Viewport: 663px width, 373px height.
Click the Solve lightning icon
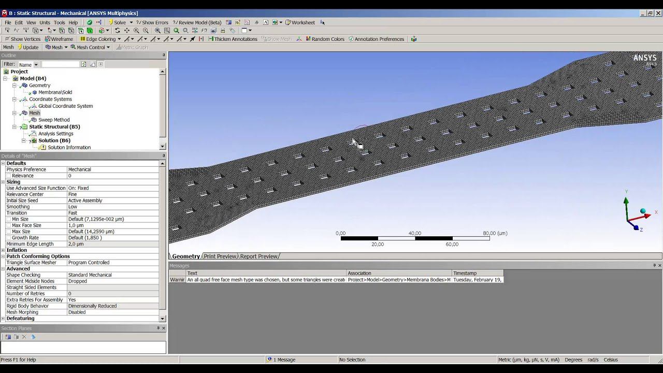(x=110, y=22)
